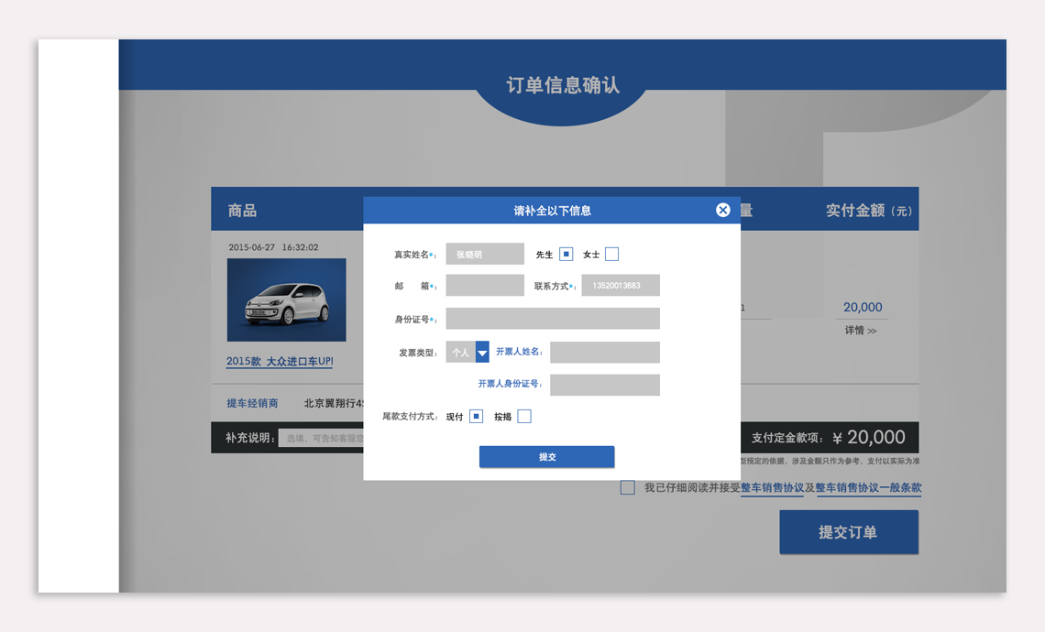Focus the 身份证号 input field
This screenshot has width=1045, height=632.
(553, 319)
